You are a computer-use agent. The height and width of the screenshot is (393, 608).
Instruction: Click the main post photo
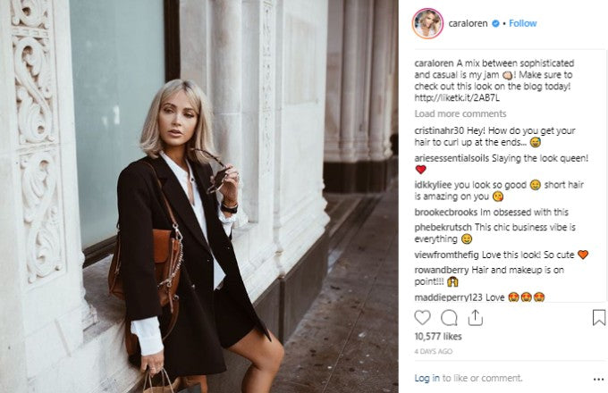pyautogui.click(x=199, y=196)
